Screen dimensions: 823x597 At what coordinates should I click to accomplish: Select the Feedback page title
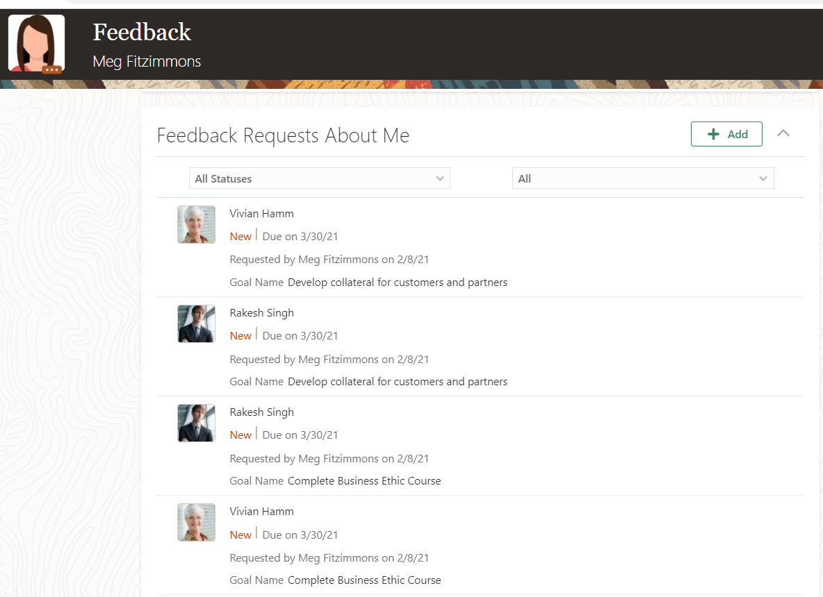point(142,32)
